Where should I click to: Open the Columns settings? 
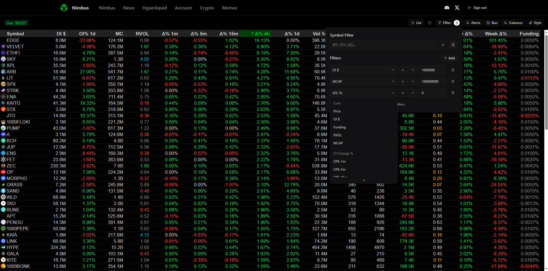tap(513, 23)
